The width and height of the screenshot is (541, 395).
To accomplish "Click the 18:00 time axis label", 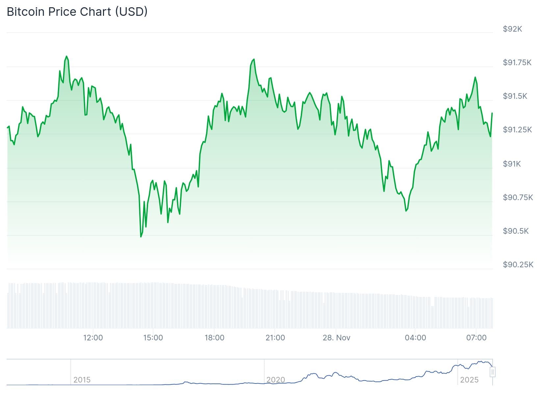I will point(214,338).
